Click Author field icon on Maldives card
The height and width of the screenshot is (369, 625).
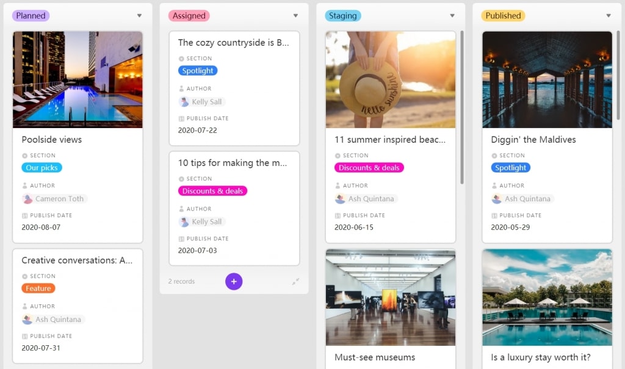494,185
